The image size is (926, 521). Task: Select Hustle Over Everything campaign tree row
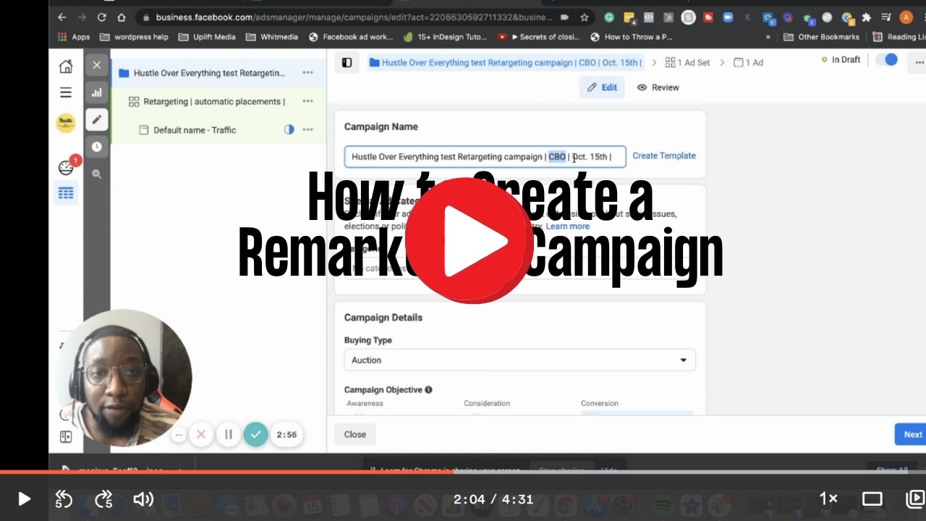click(218, 73)
